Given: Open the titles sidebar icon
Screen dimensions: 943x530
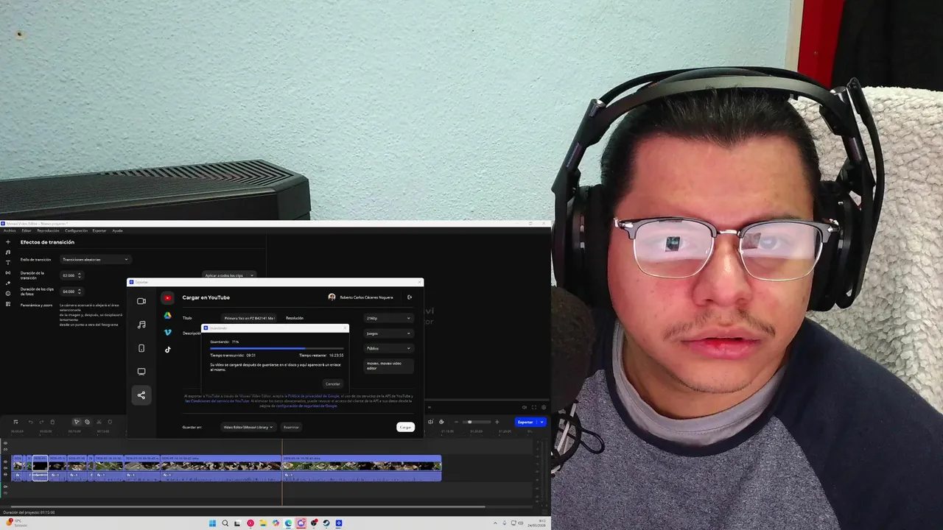Looking at the screenshot, I should 8,263.
